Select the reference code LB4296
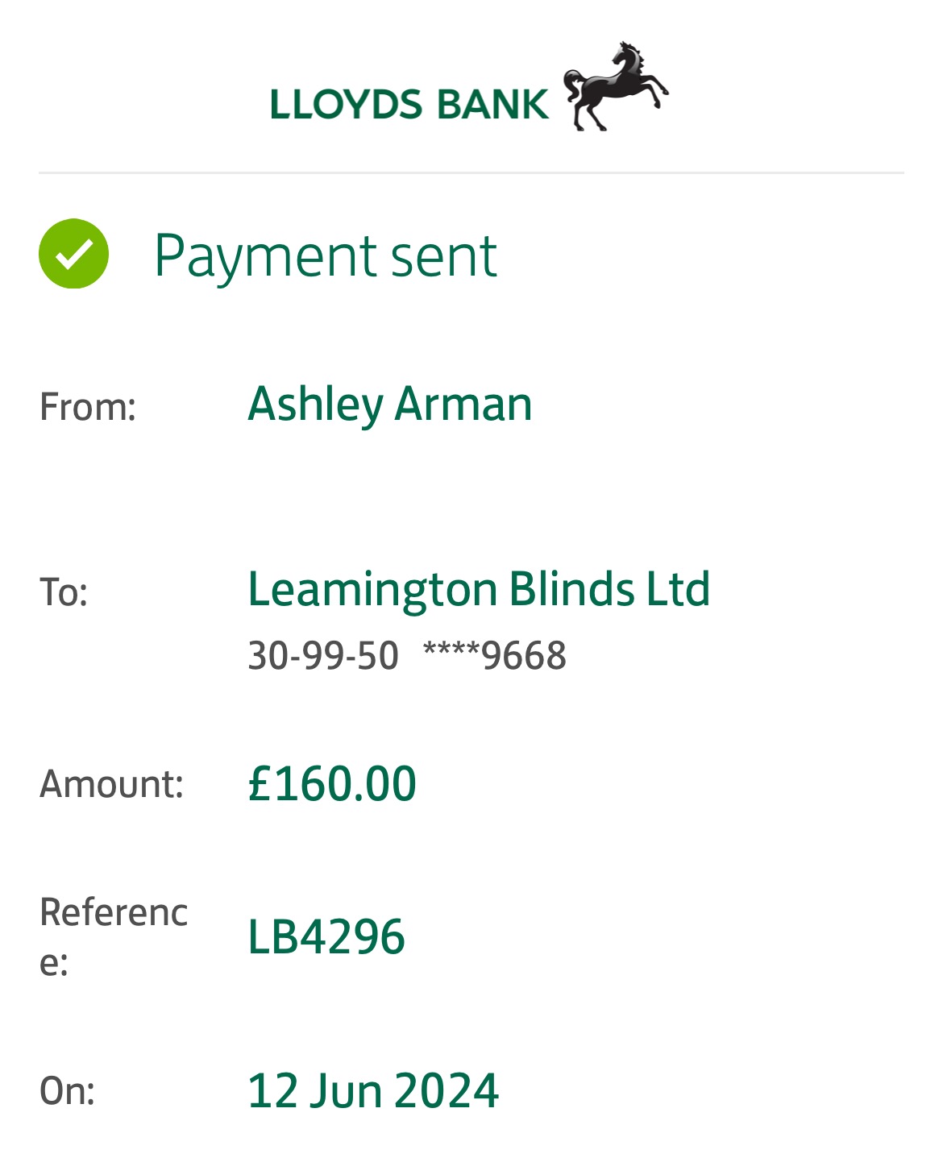 [326, 937]
